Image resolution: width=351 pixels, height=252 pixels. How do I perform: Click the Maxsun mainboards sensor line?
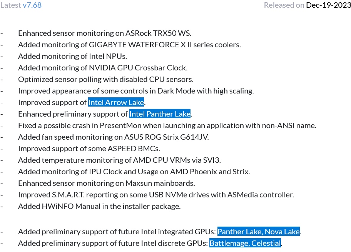point(106,183)
